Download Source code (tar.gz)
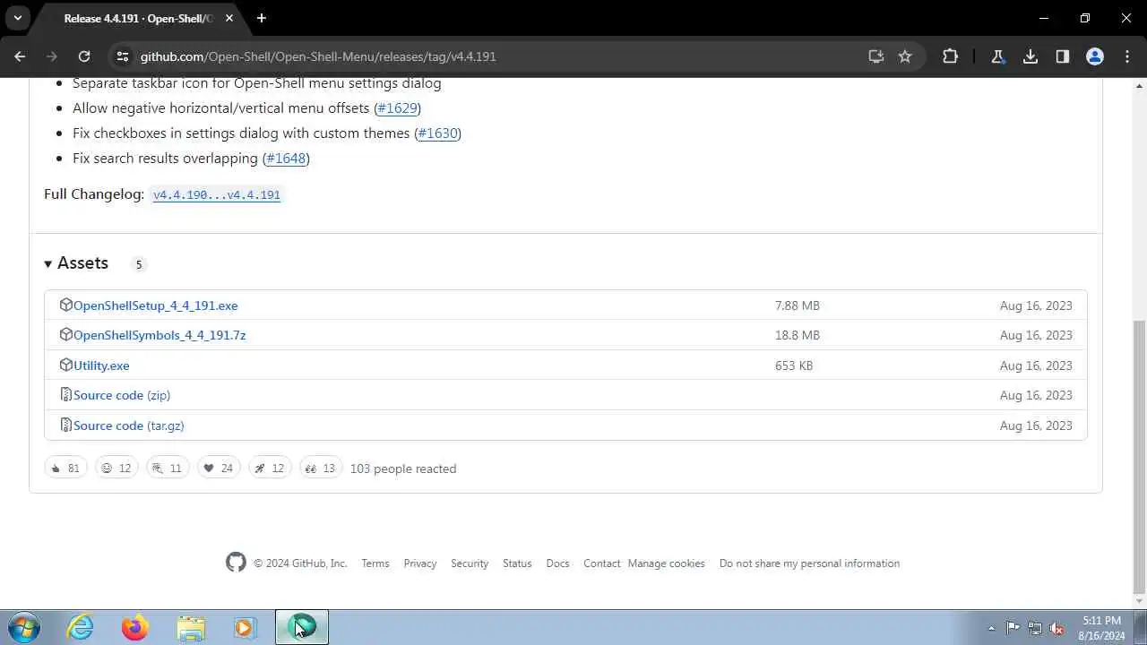 point(129,426)
